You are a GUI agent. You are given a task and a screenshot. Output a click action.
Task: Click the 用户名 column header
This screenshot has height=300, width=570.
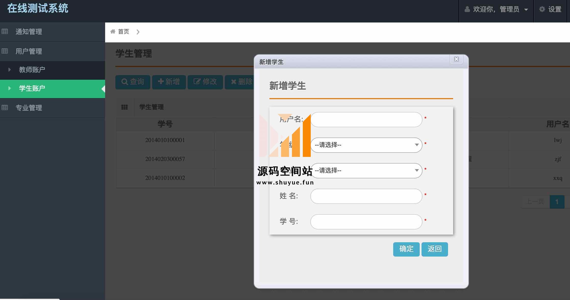[558, 124]
